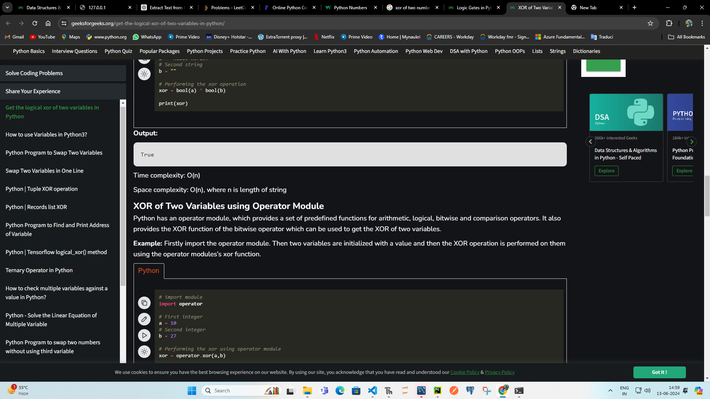This screenshot has width=710, height=399.
Task: Run the operator module code example
Action: [144, 335]
